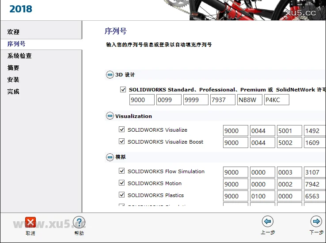Screen dimensions: 326x243
Task: Click the 安装 step in sidebar
Action: [14, 80]
